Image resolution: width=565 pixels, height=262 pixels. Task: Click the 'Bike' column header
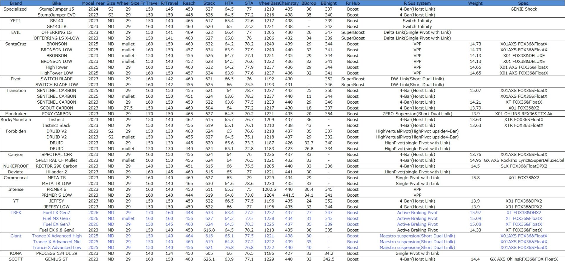(56, 3)
